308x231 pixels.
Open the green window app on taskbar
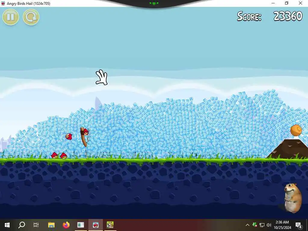click(x=81, y=225)
